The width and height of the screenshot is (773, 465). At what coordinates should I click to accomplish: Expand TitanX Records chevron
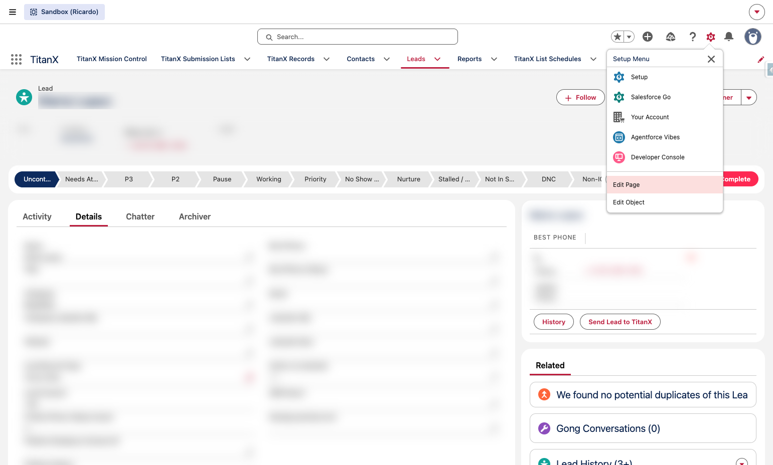click(x=327, y=59)
